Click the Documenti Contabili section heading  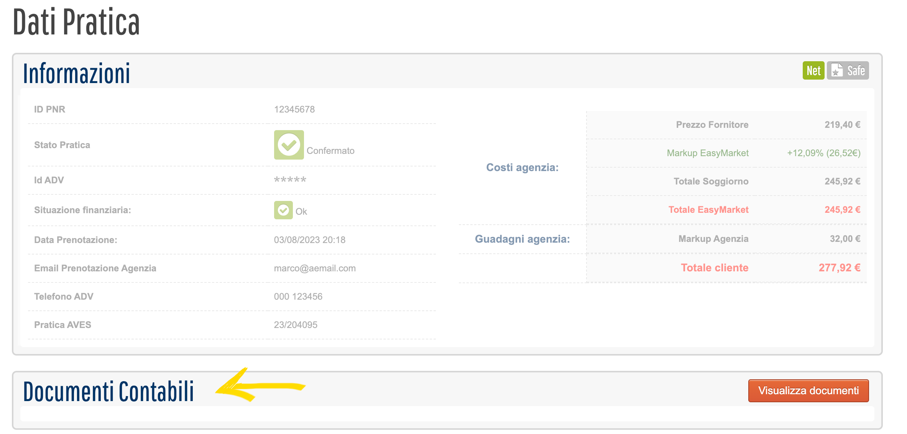tap(108, 391)
